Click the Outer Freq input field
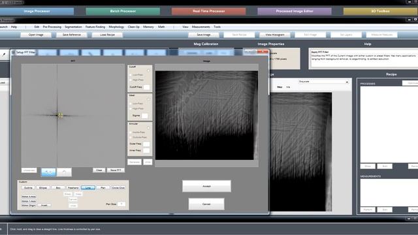Viewport: 418px width, 235px height. [x=146, y=144]
